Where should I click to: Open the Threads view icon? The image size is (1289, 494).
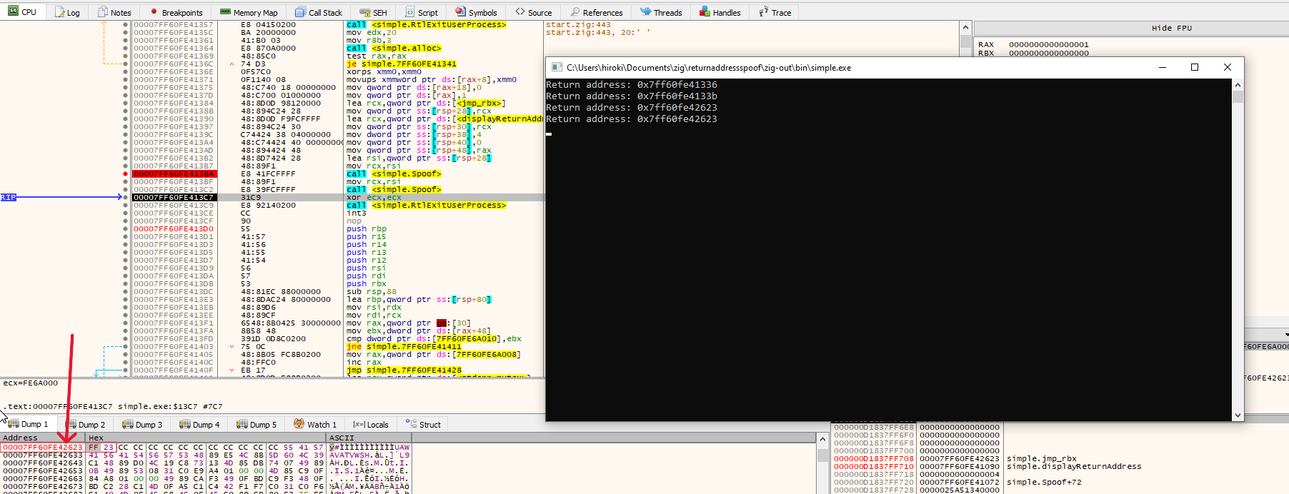point(645,12)
